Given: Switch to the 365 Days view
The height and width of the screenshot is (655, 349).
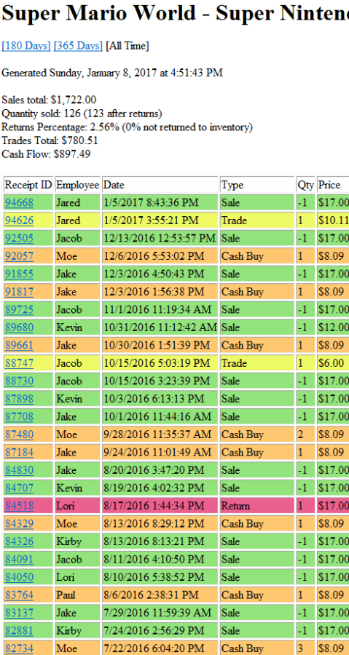Looking at the screenshot, I should pyautogui.click(x=78, y=46).
